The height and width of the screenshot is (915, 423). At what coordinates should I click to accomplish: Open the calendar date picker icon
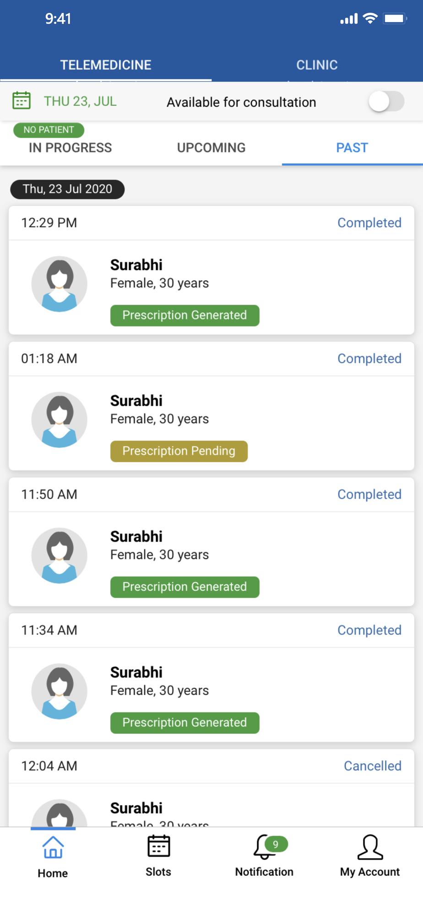[21, 101]
